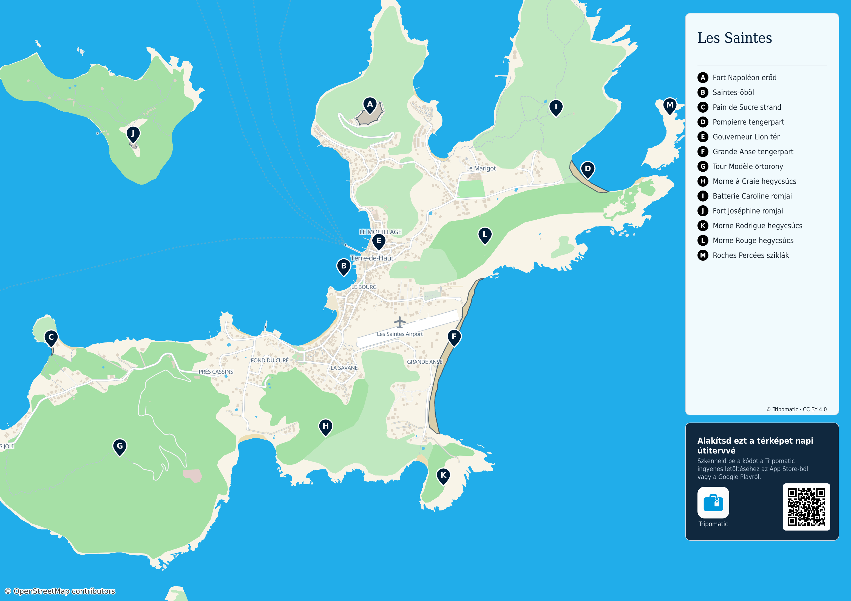Viewport: 851px width, 601px height.
Task: Select map pin L on Morne Rouge
Action: pos(485,236)
